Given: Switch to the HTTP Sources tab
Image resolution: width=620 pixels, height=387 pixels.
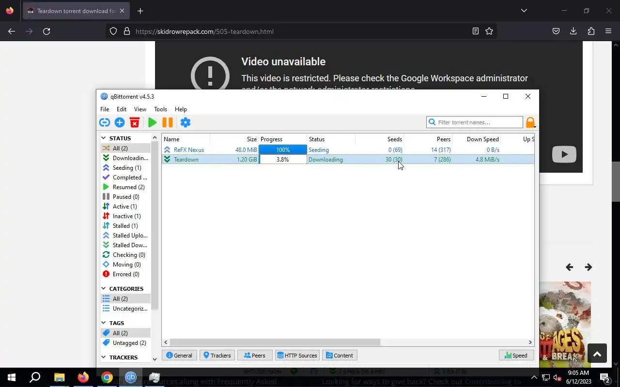Looking at the screenshot, I should (297, 356).
